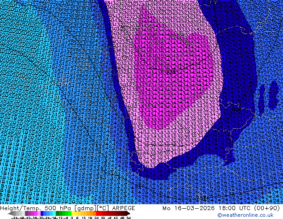Click the ARPEGE model name in the title

coord(124,208)
